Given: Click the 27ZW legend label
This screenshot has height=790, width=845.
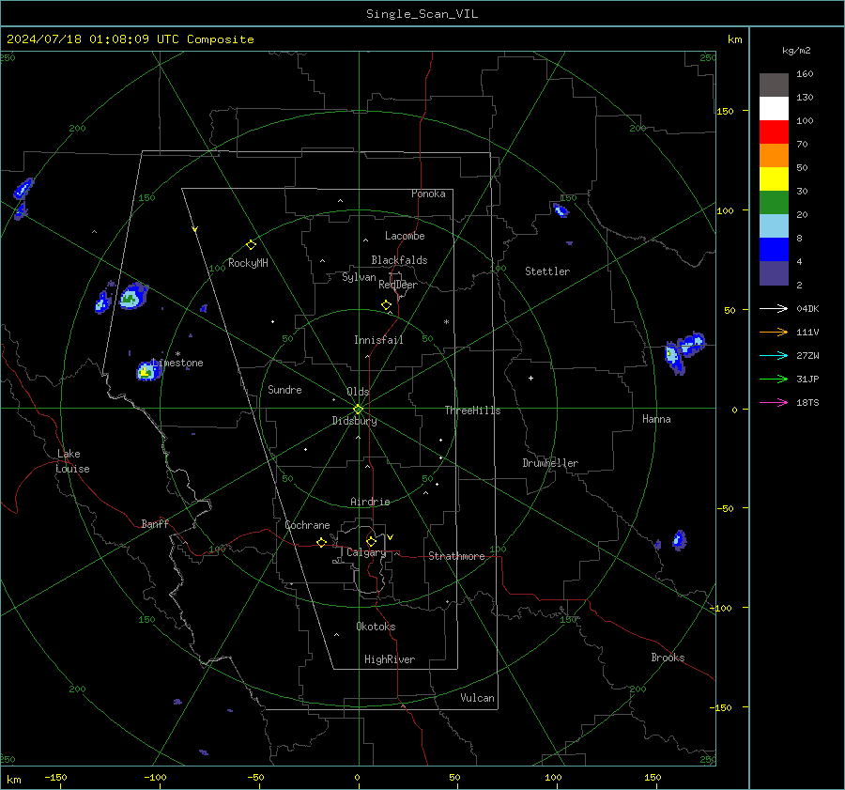Looking at the screenshot, I should 807,356.
